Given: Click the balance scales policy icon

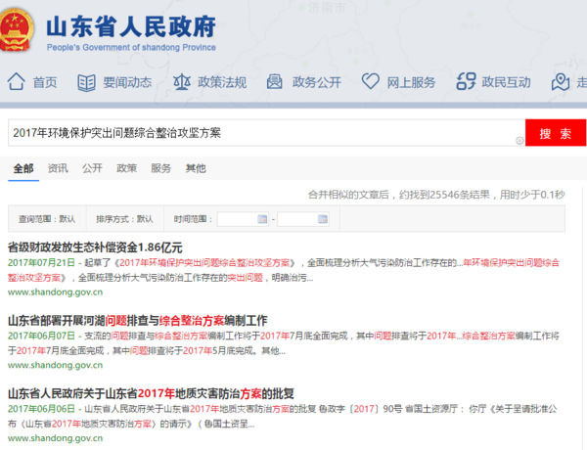Looking at the screenshot, I should point(182,81).
